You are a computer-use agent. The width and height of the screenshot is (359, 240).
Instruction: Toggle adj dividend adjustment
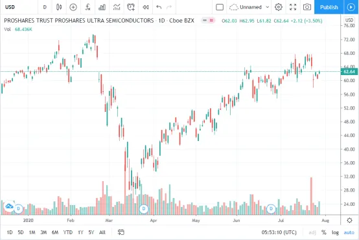click(312, 232)
